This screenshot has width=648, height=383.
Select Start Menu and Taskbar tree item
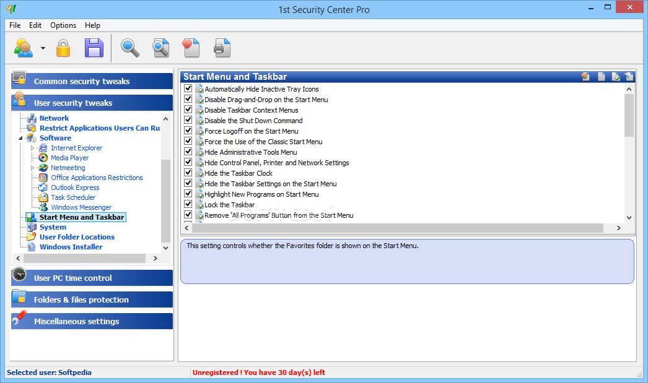click(x=82, y=217)
